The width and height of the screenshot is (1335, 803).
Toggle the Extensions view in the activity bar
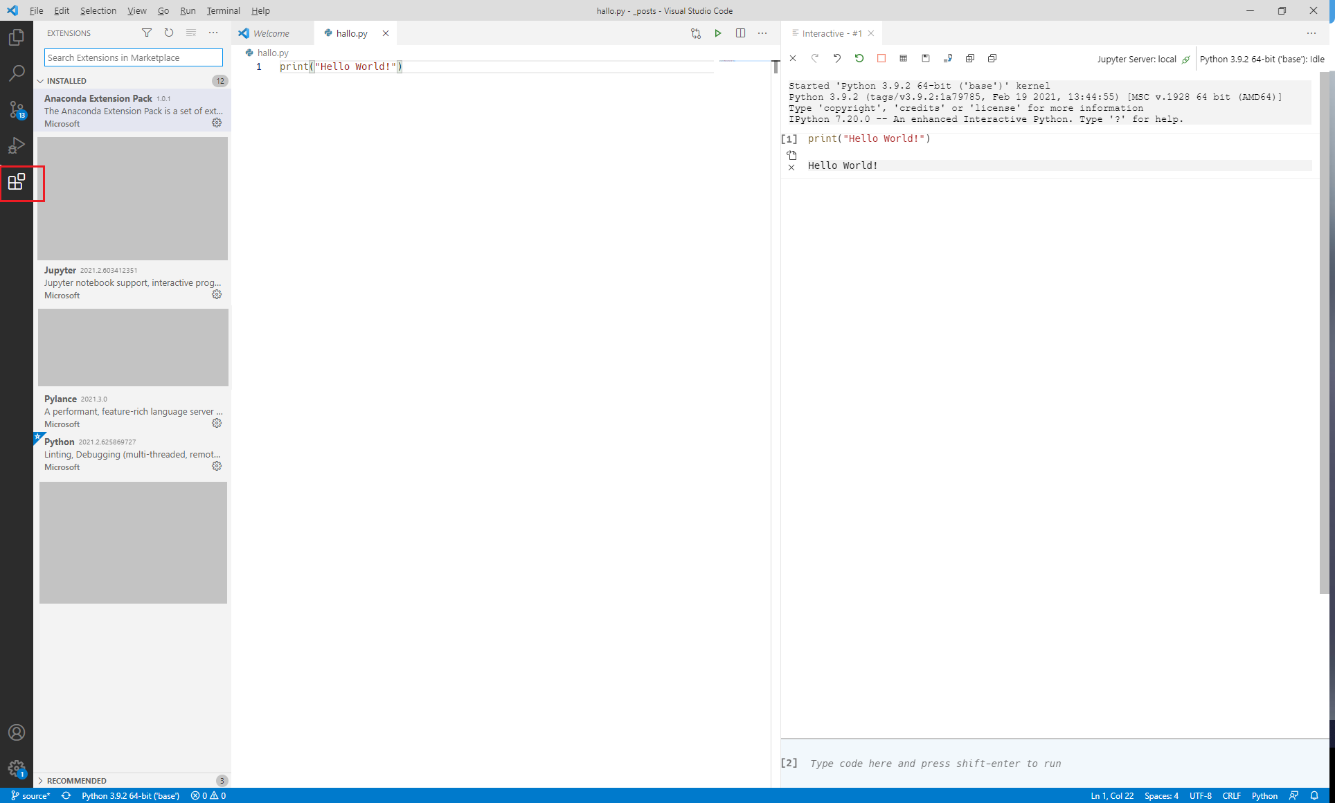coord(17,183)
